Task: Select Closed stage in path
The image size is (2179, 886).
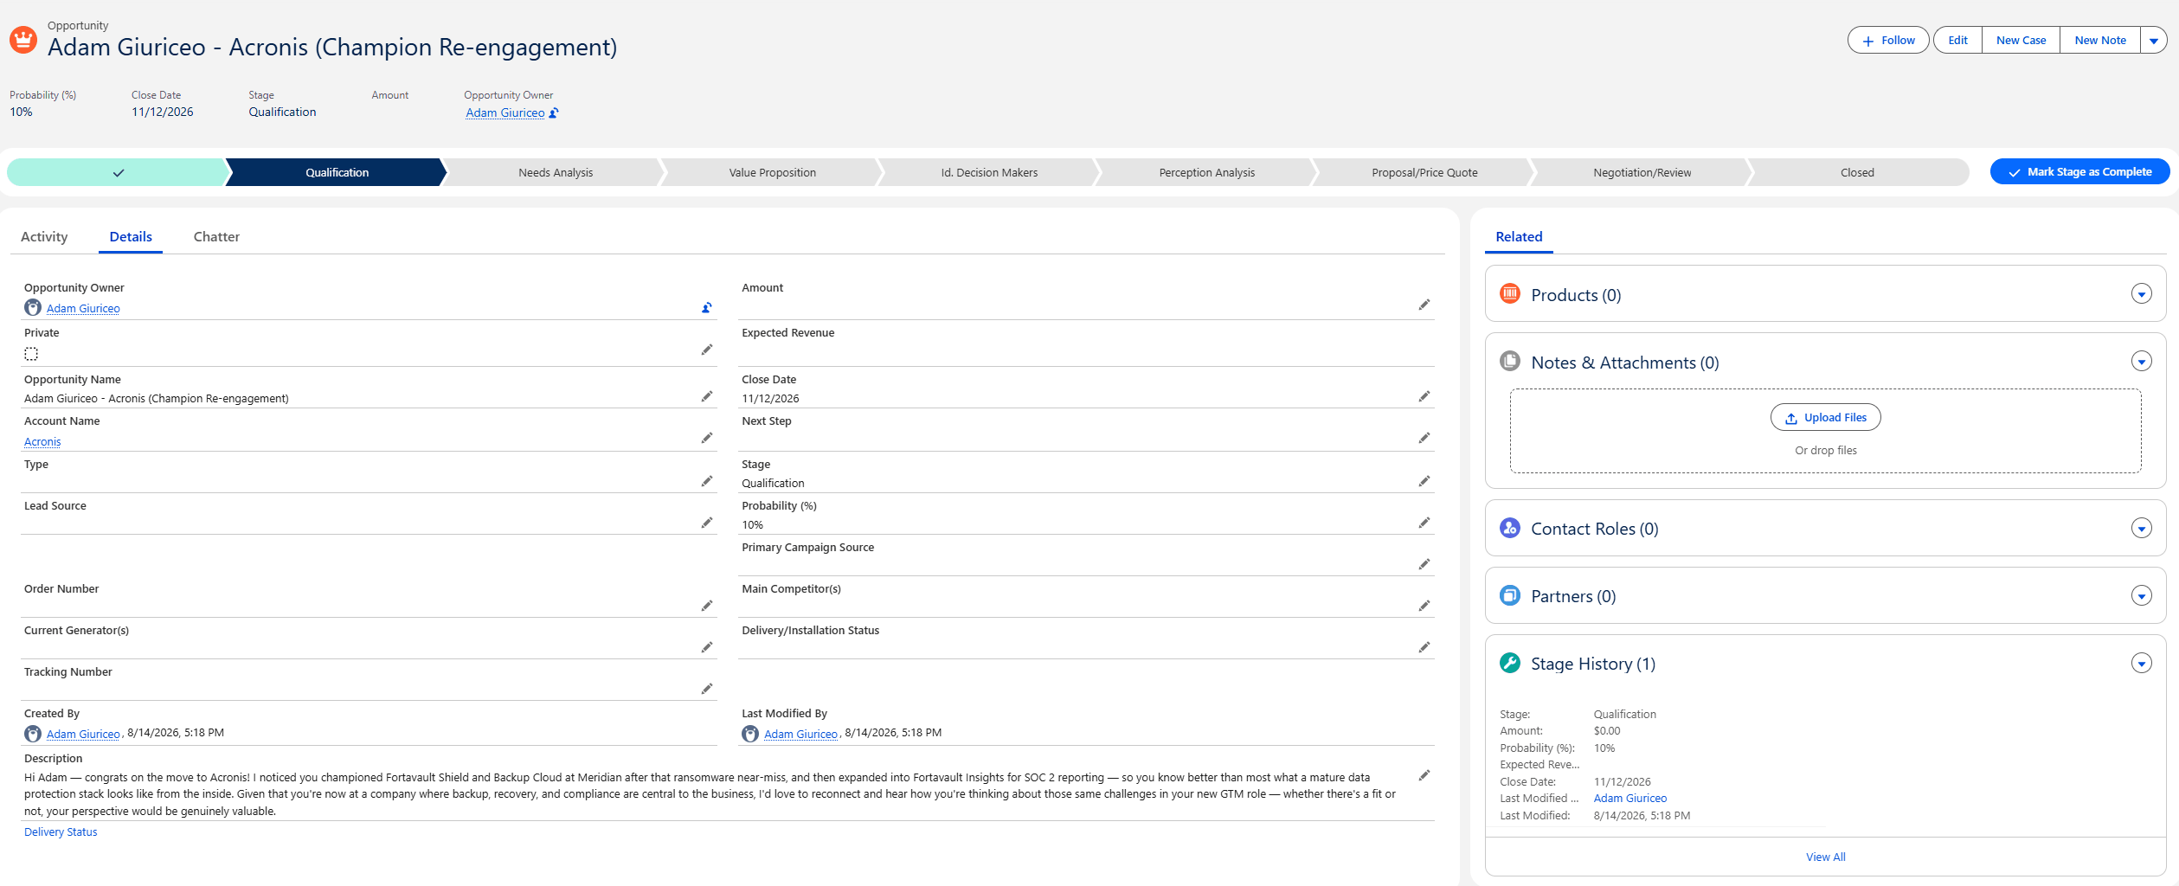Action: click(x=1857, y=172)
